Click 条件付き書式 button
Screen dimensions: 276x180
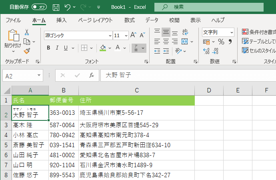(x=259, y=32)
